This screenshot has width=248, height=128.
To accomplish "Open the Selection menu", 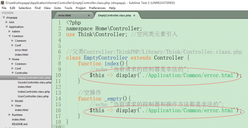I will point(25,8).
